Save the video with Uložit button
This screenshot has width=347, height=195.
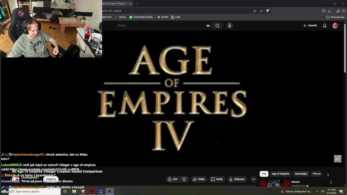click(x=217, y=179)
